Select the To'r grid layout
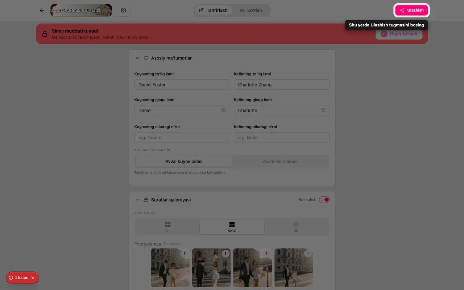Screen dimensions: 464x290 coord(168,227)
